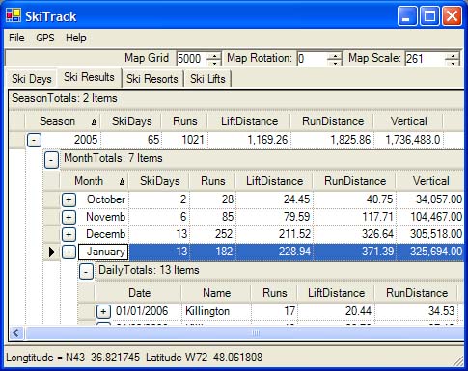Sort by month-level Runs header
Viewport: 468px width, 371px height.
point(212,181)
